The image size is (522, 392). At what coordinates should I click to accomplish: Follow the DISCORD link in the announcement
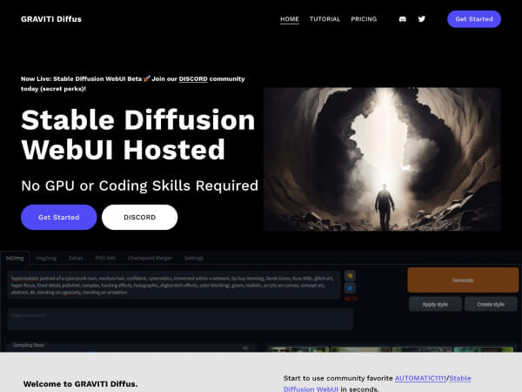tap(193, 78)
